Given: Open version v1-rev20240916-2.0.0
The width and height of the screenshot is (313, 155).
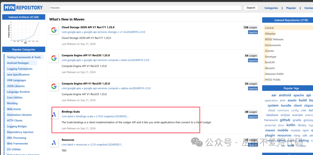Looking at the screenshot, I should tap(132, 32).
